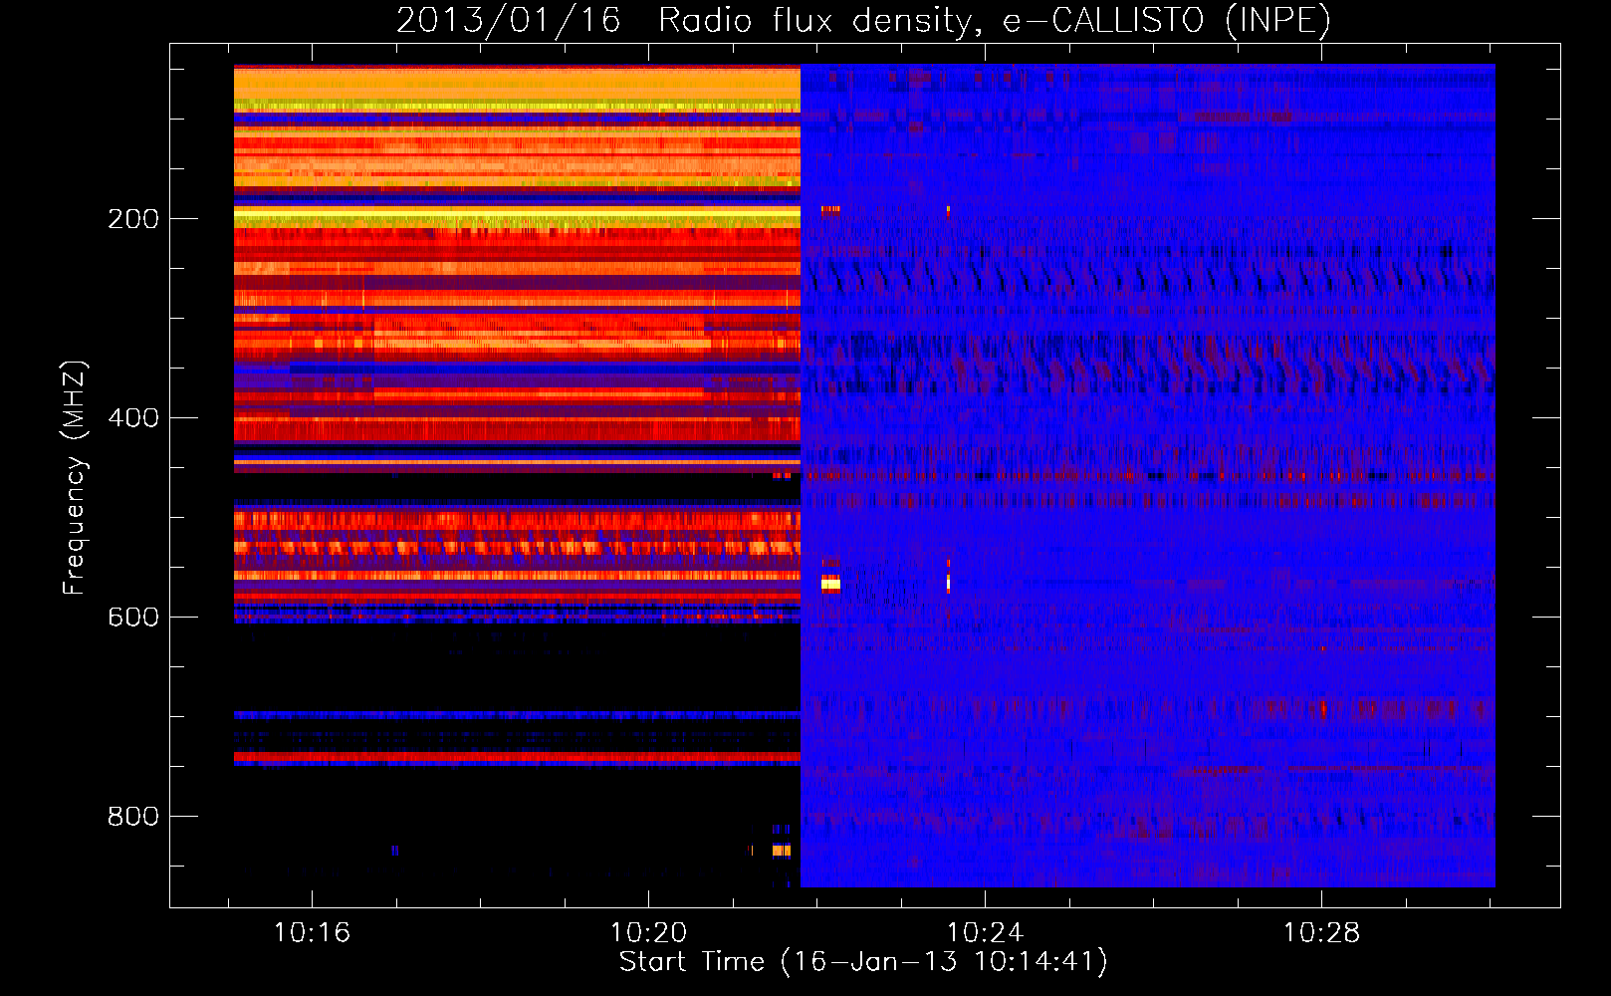The height and width of the screenshot is (996, 1611).
Task: Click the plot title '2013/01/16 Radio flux density, e-CALLISTO (INPE)'
Action: [x=863, y=21]
